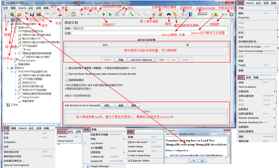
Task: Click the blue Help book toolbar icon
Action: point(190,14)
